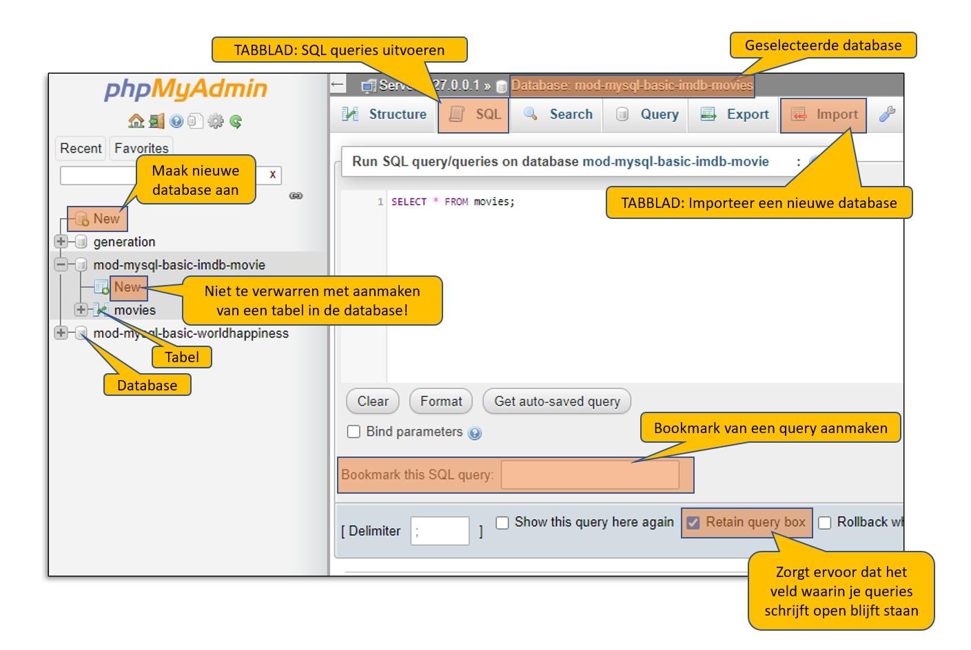Click the Database breadcrumb link in top bar
The height and width of the screenshot is (650, 971).
coord(632,85)
